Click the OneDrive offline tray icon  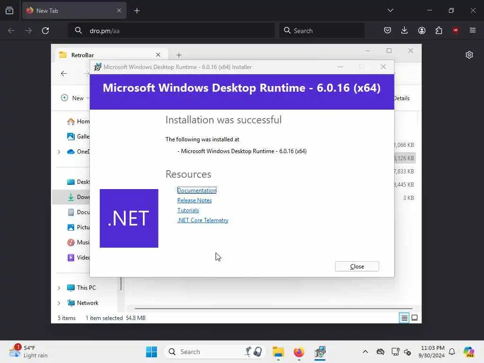pos(380,352)
